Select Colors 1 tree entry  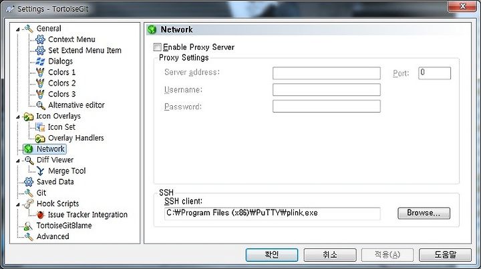pyautogui.click(x=61, y=73)
